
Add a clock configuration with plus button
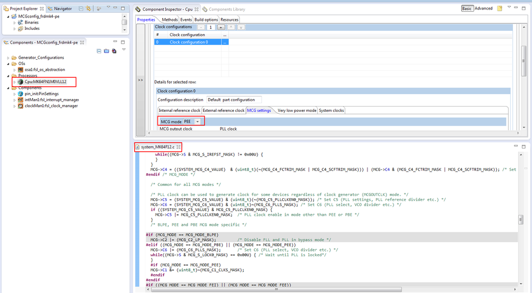[x=221, y=27]
